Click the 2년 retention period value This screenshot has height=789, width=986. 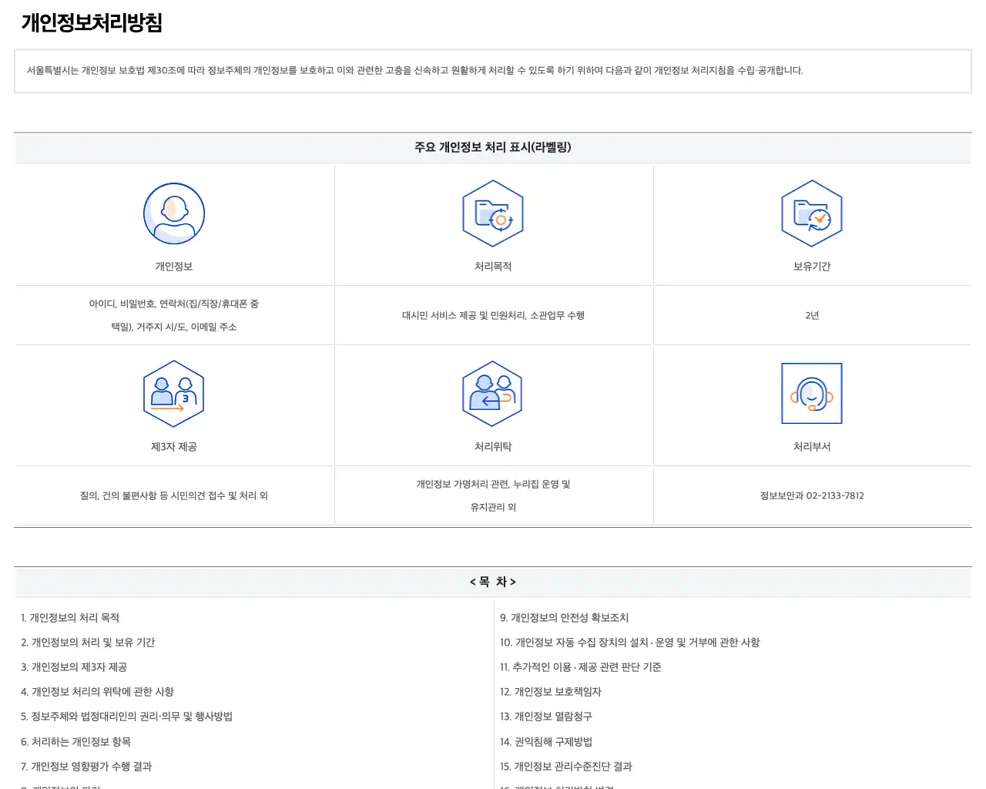(x=812, y=316)
